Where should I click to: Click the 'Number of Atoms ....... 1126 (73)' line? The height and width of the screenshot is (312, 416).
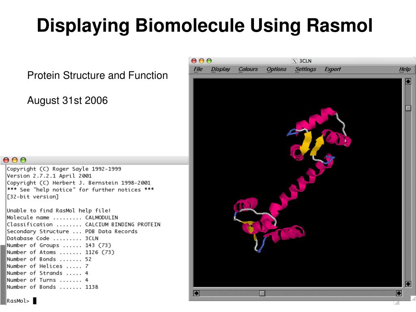61,252
